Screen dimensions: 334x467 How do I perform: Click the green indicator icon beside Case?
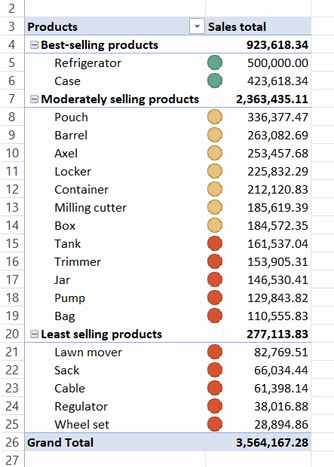point(215,81)
